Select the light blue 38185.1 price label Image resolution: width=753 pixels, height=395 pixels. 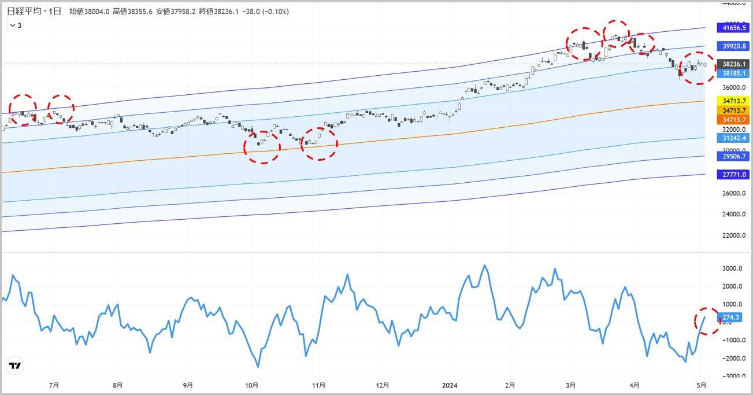[733, 73]
